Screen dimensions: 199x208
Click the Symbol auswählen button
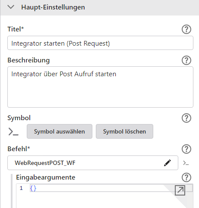(x=60, y=131)
